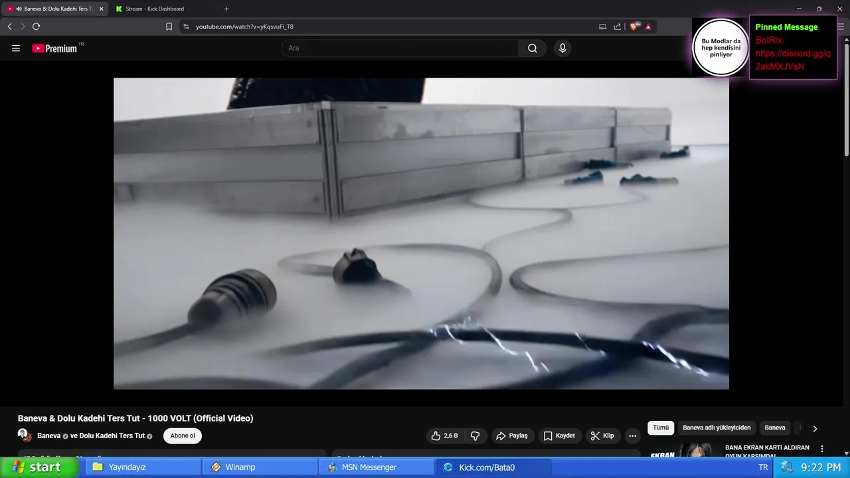Open Kick.com/Bata0 taskbar item
850x478 pixels.
coord(493,467)
